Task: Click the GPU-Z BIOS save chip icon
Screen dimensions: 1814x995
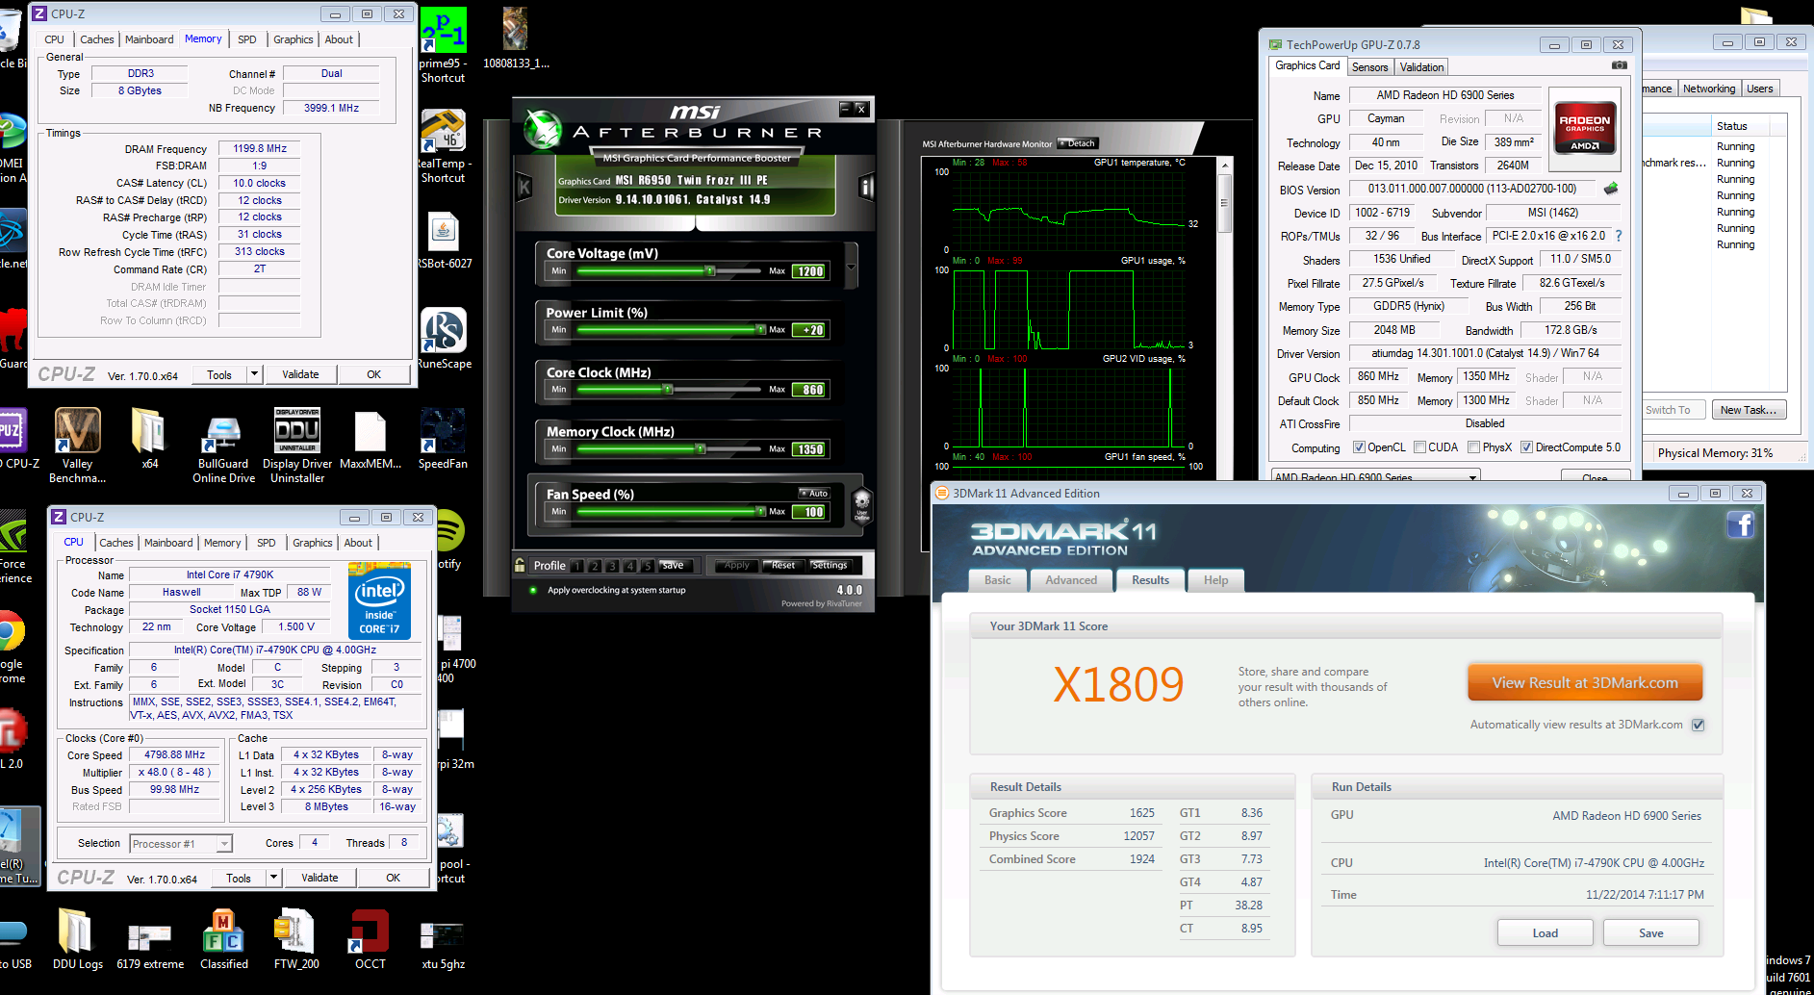Action: pyautogui.click(x=1611, y=189)
